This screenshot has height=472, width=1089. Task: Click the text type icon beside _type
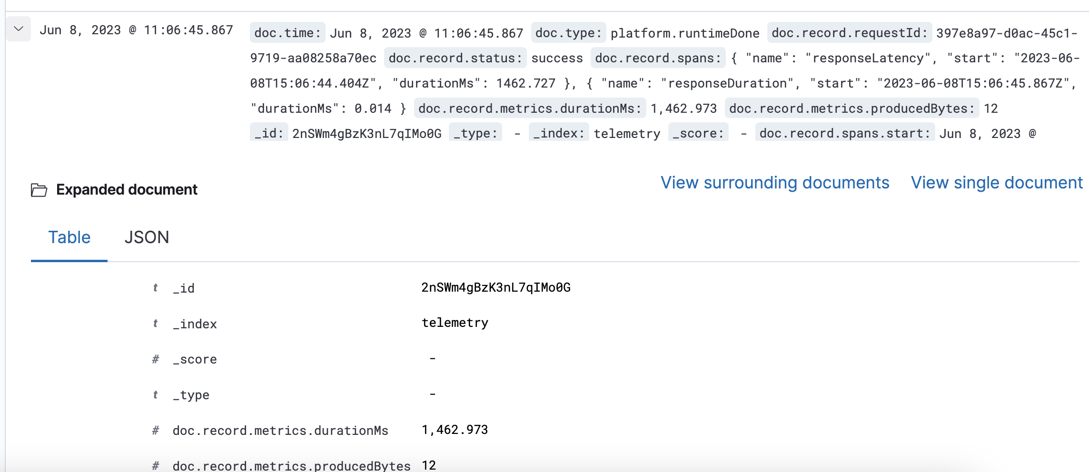155,394
